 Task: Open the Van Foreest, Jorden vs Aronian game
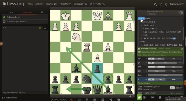[160, 88]
